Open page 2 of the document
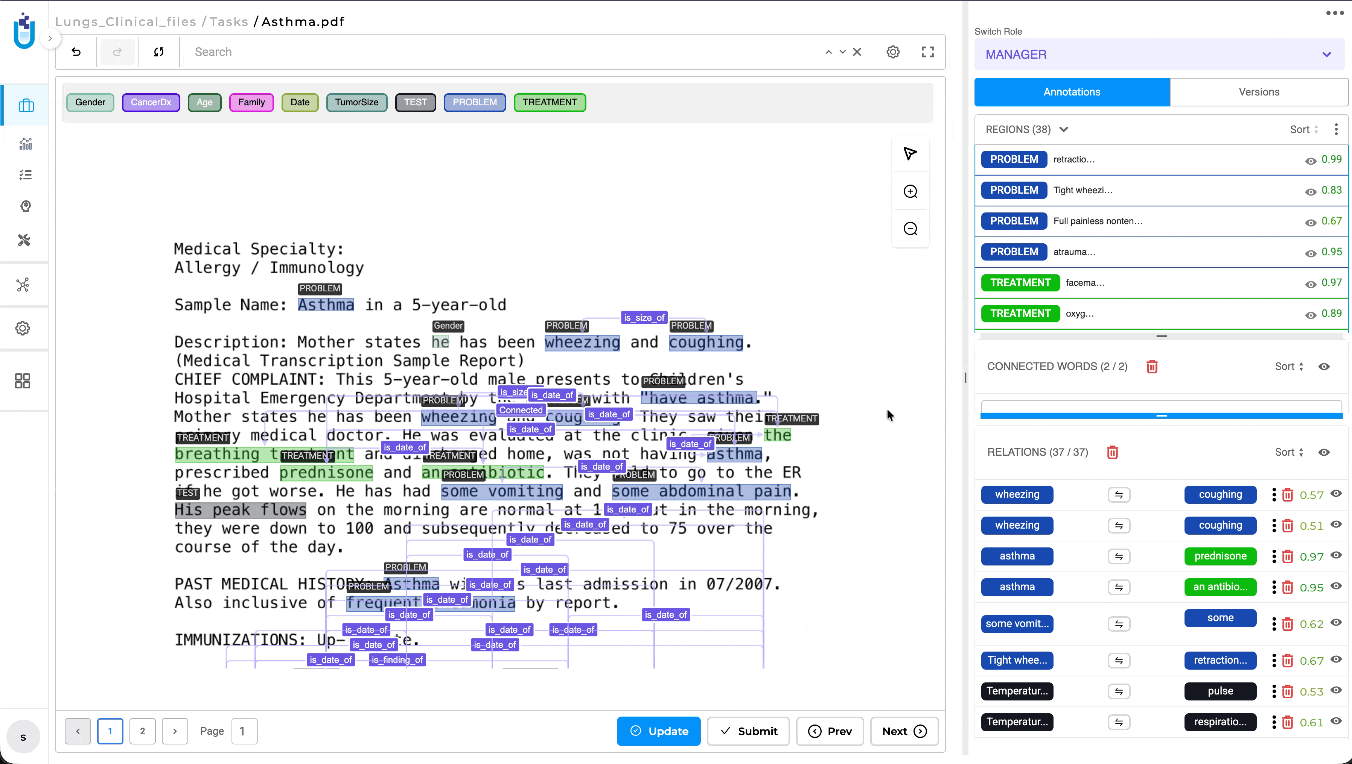Image resolution: width=1352 pixels, height=764 pixels. pyautogui.click(x=142, y=731)
